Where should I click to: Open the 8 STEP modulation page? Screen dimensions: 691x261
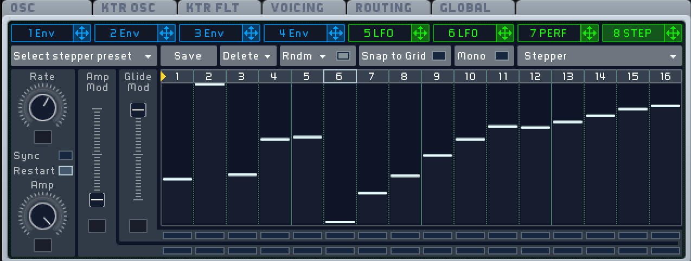pyautogui.click(x=634, y=33)
